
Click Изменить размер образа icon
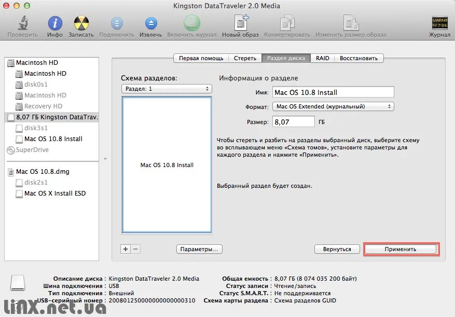coord(351,23)
